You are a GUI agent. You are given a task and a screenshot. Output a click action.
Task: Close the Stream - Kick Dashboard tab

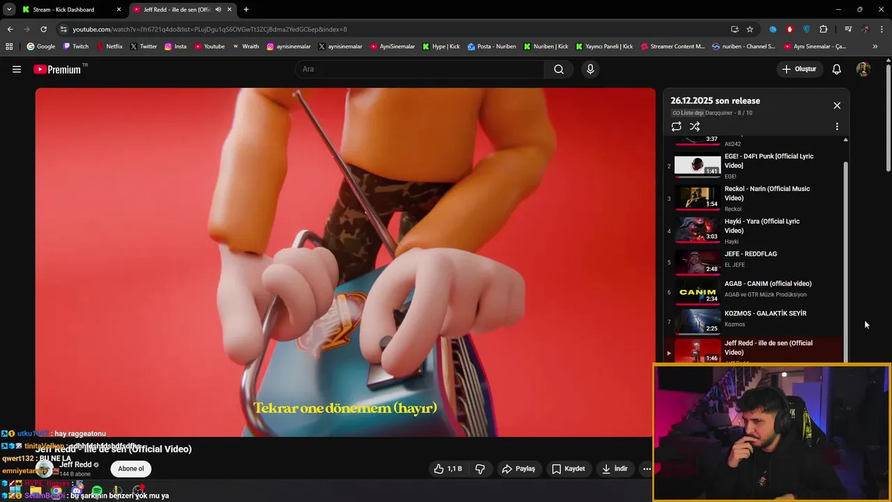click(118, 10)
